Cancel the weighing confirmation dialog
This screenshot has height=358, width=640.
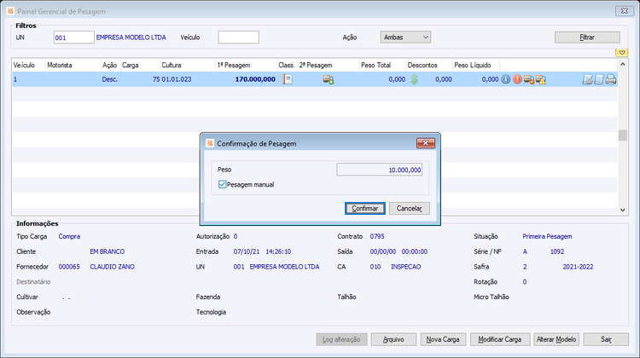click(410, 208)
